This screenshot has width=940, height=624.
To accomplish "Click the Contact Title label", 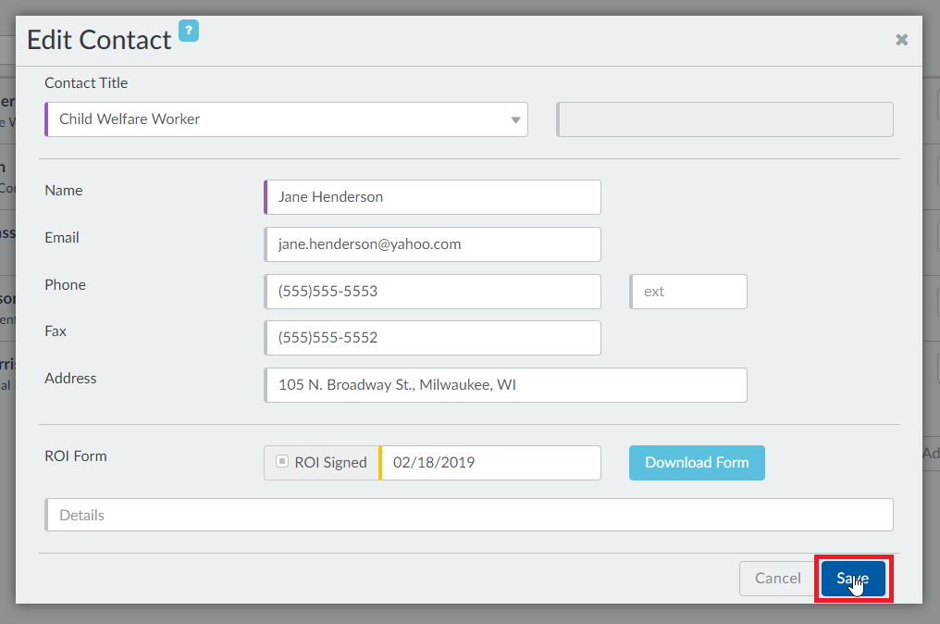I will (86, 83).
